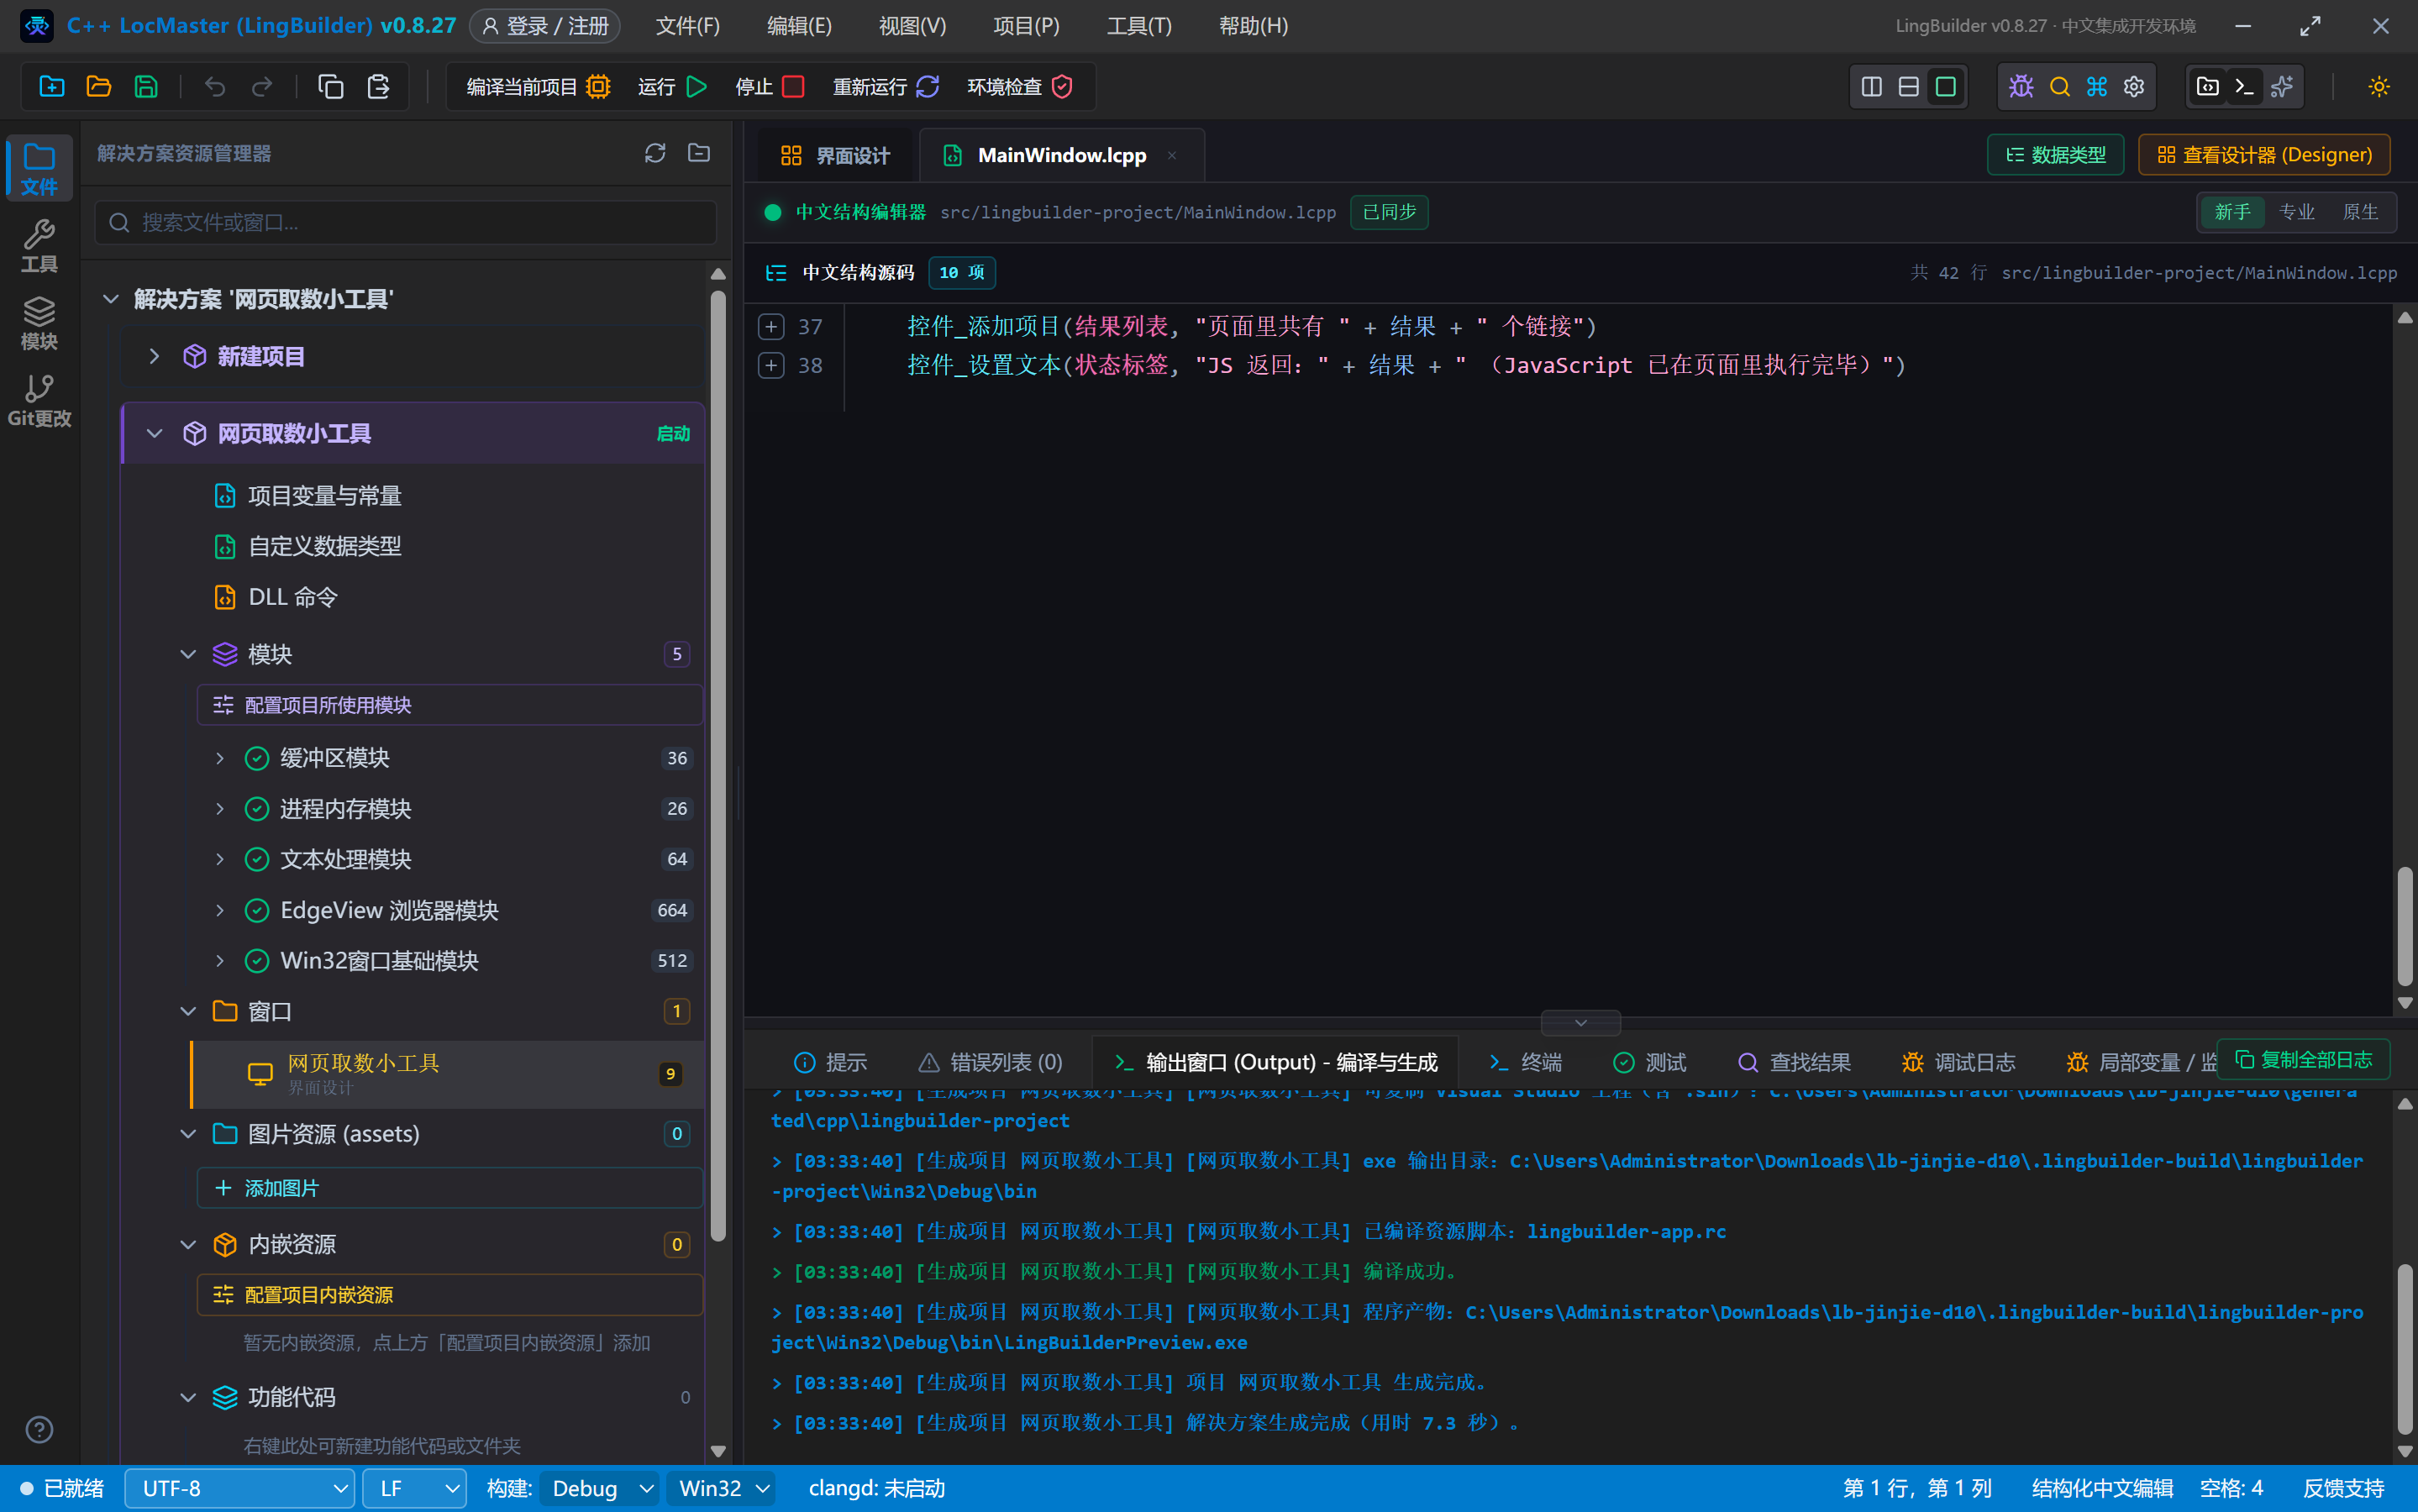This screenshot has width=2418, height=1512.
Task: Click 复制全部日志 button
Action: [x=2303, y=1059]
